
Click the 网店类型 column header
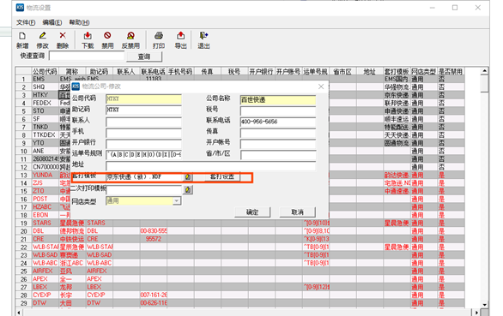424,71
